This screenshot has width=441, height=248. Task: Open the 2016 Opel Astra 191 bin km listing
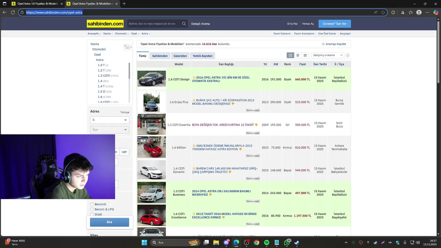click(221, 79)
